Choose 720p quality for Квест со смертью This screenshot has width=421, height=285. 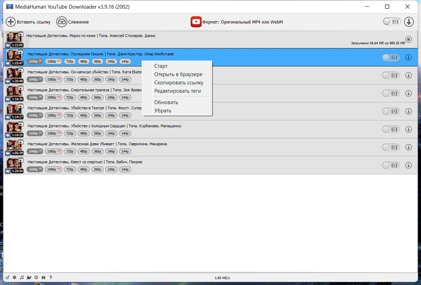(70, 169)
